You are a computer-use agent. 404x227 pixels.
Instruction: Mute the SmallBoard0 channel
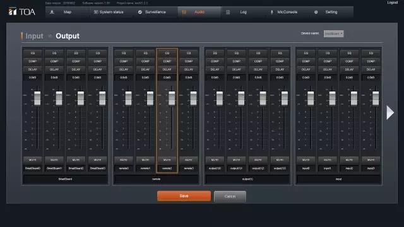click(32, 160)
